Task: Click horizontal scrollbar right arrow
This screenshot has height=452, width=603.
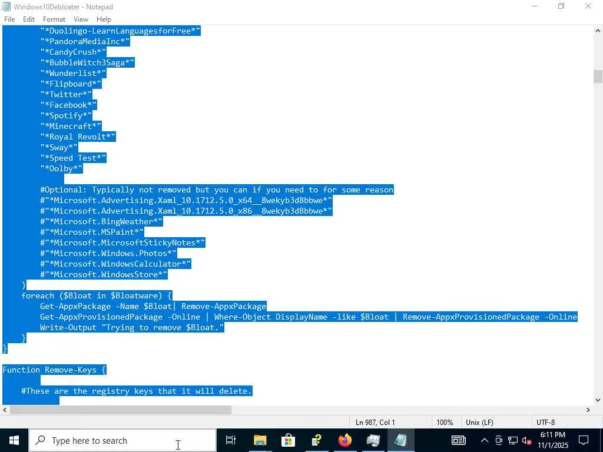Action: pos(588,410)
